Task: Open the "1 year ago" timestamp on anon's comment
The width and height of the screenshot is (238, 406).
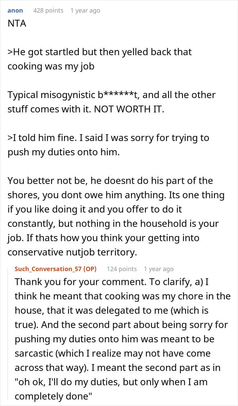Action: pyautogui.click(x=85, y=11)
